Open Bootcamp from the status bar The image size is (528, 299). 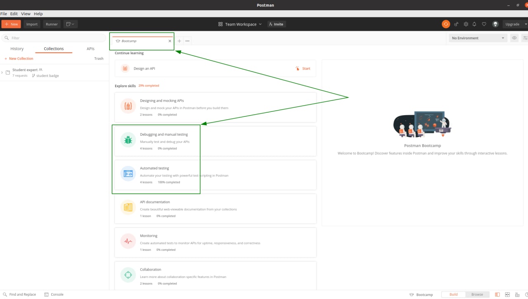(x=421, y=294)
